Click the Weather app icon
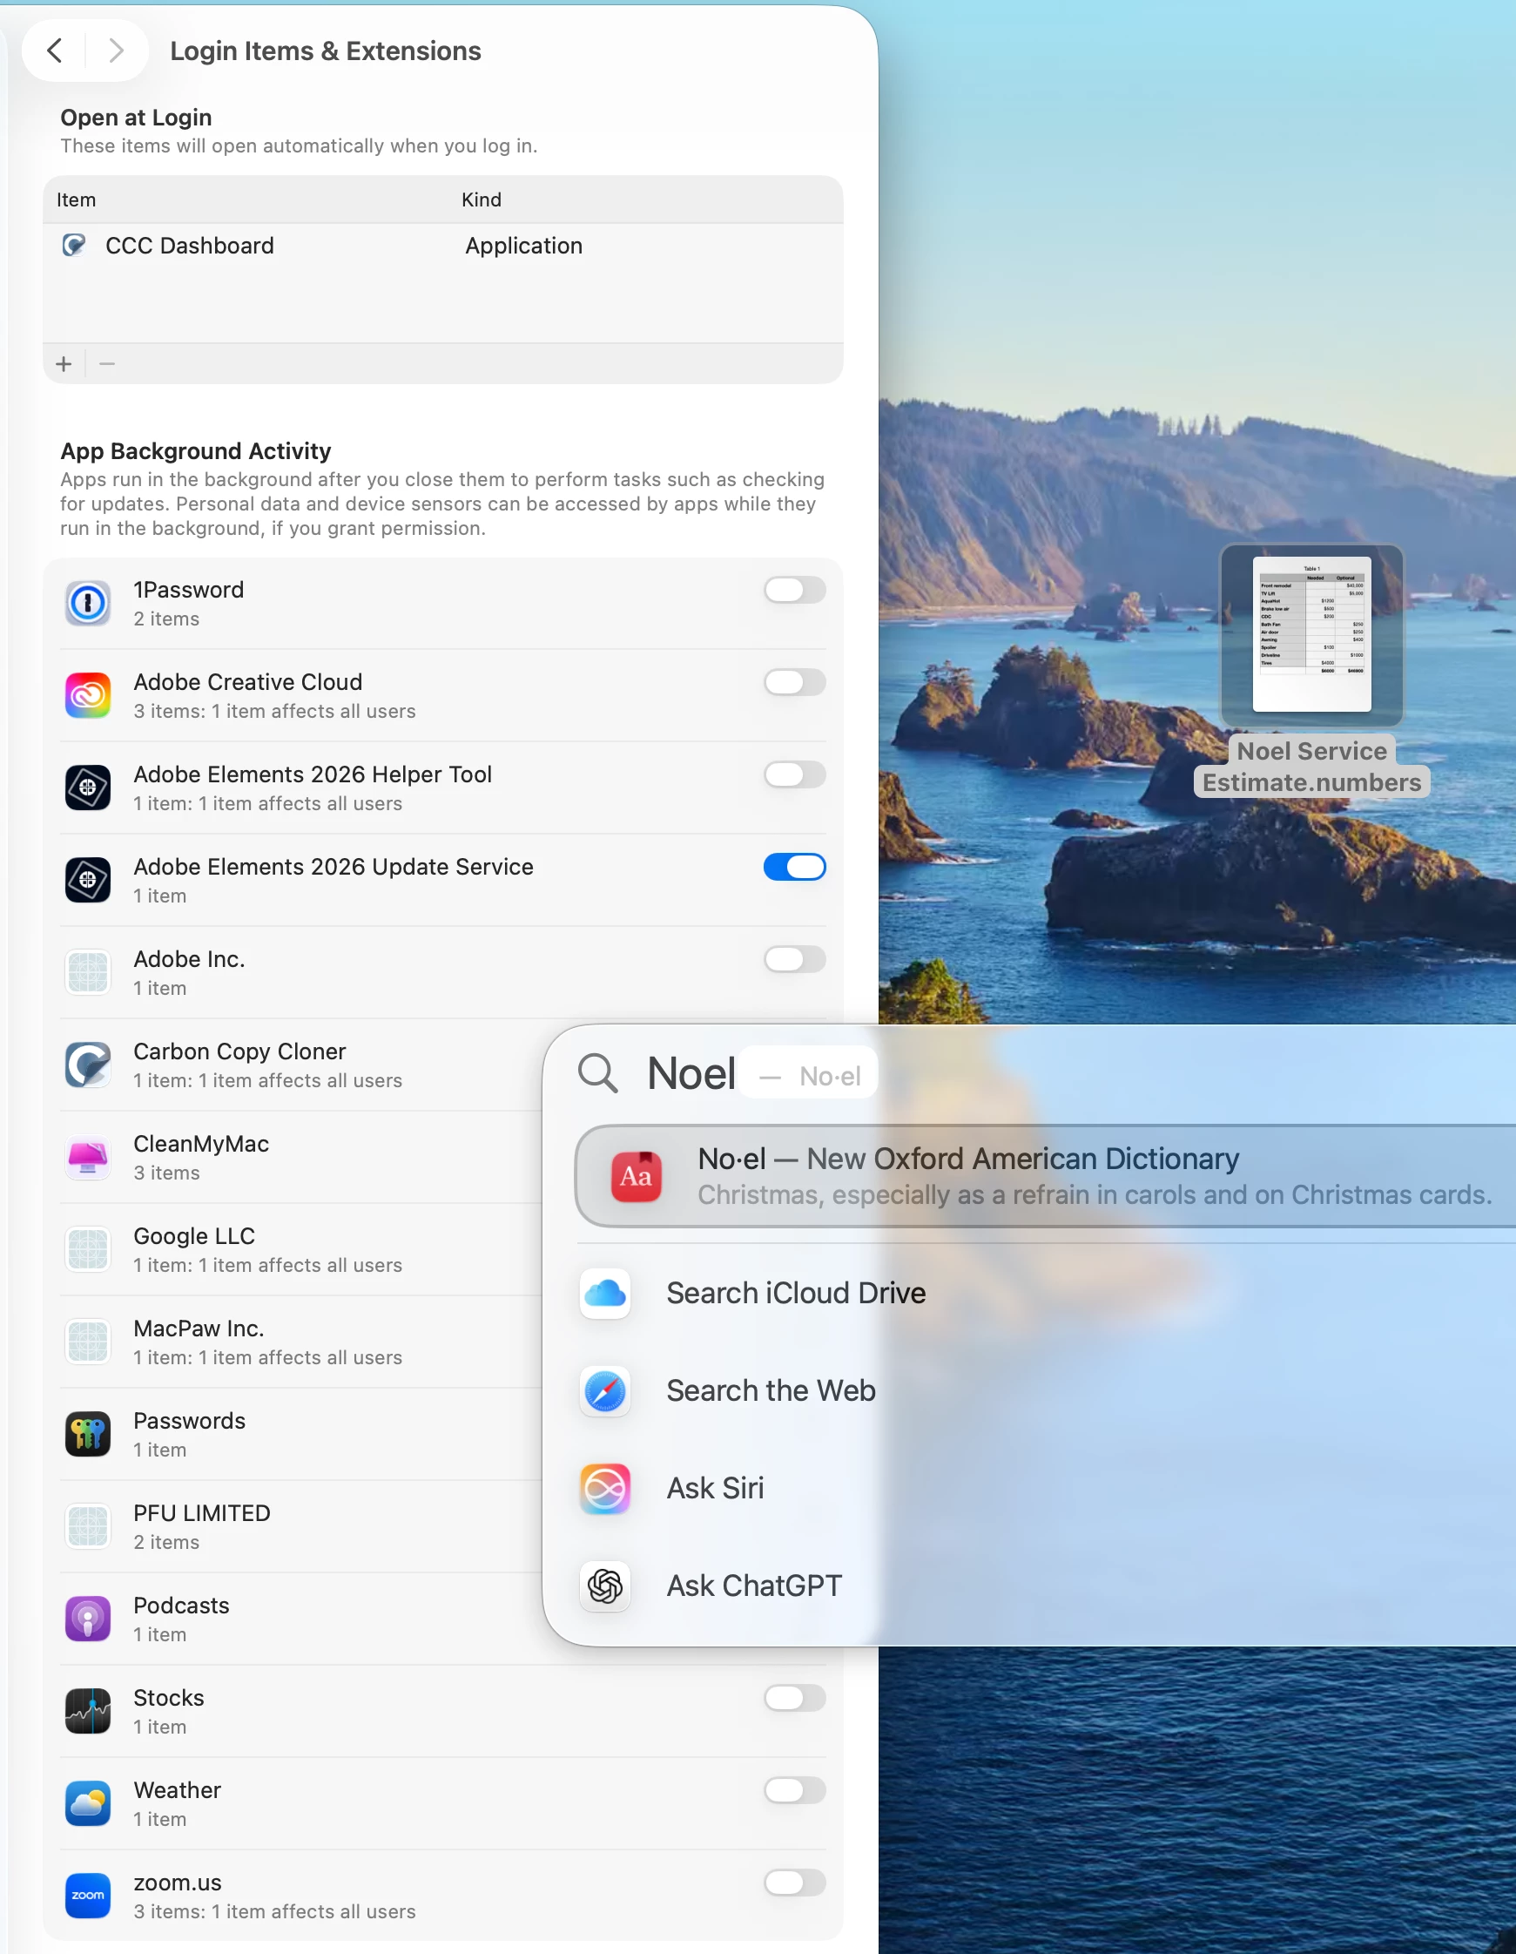This screenshot has height=1954, width=1516. 88,1802
